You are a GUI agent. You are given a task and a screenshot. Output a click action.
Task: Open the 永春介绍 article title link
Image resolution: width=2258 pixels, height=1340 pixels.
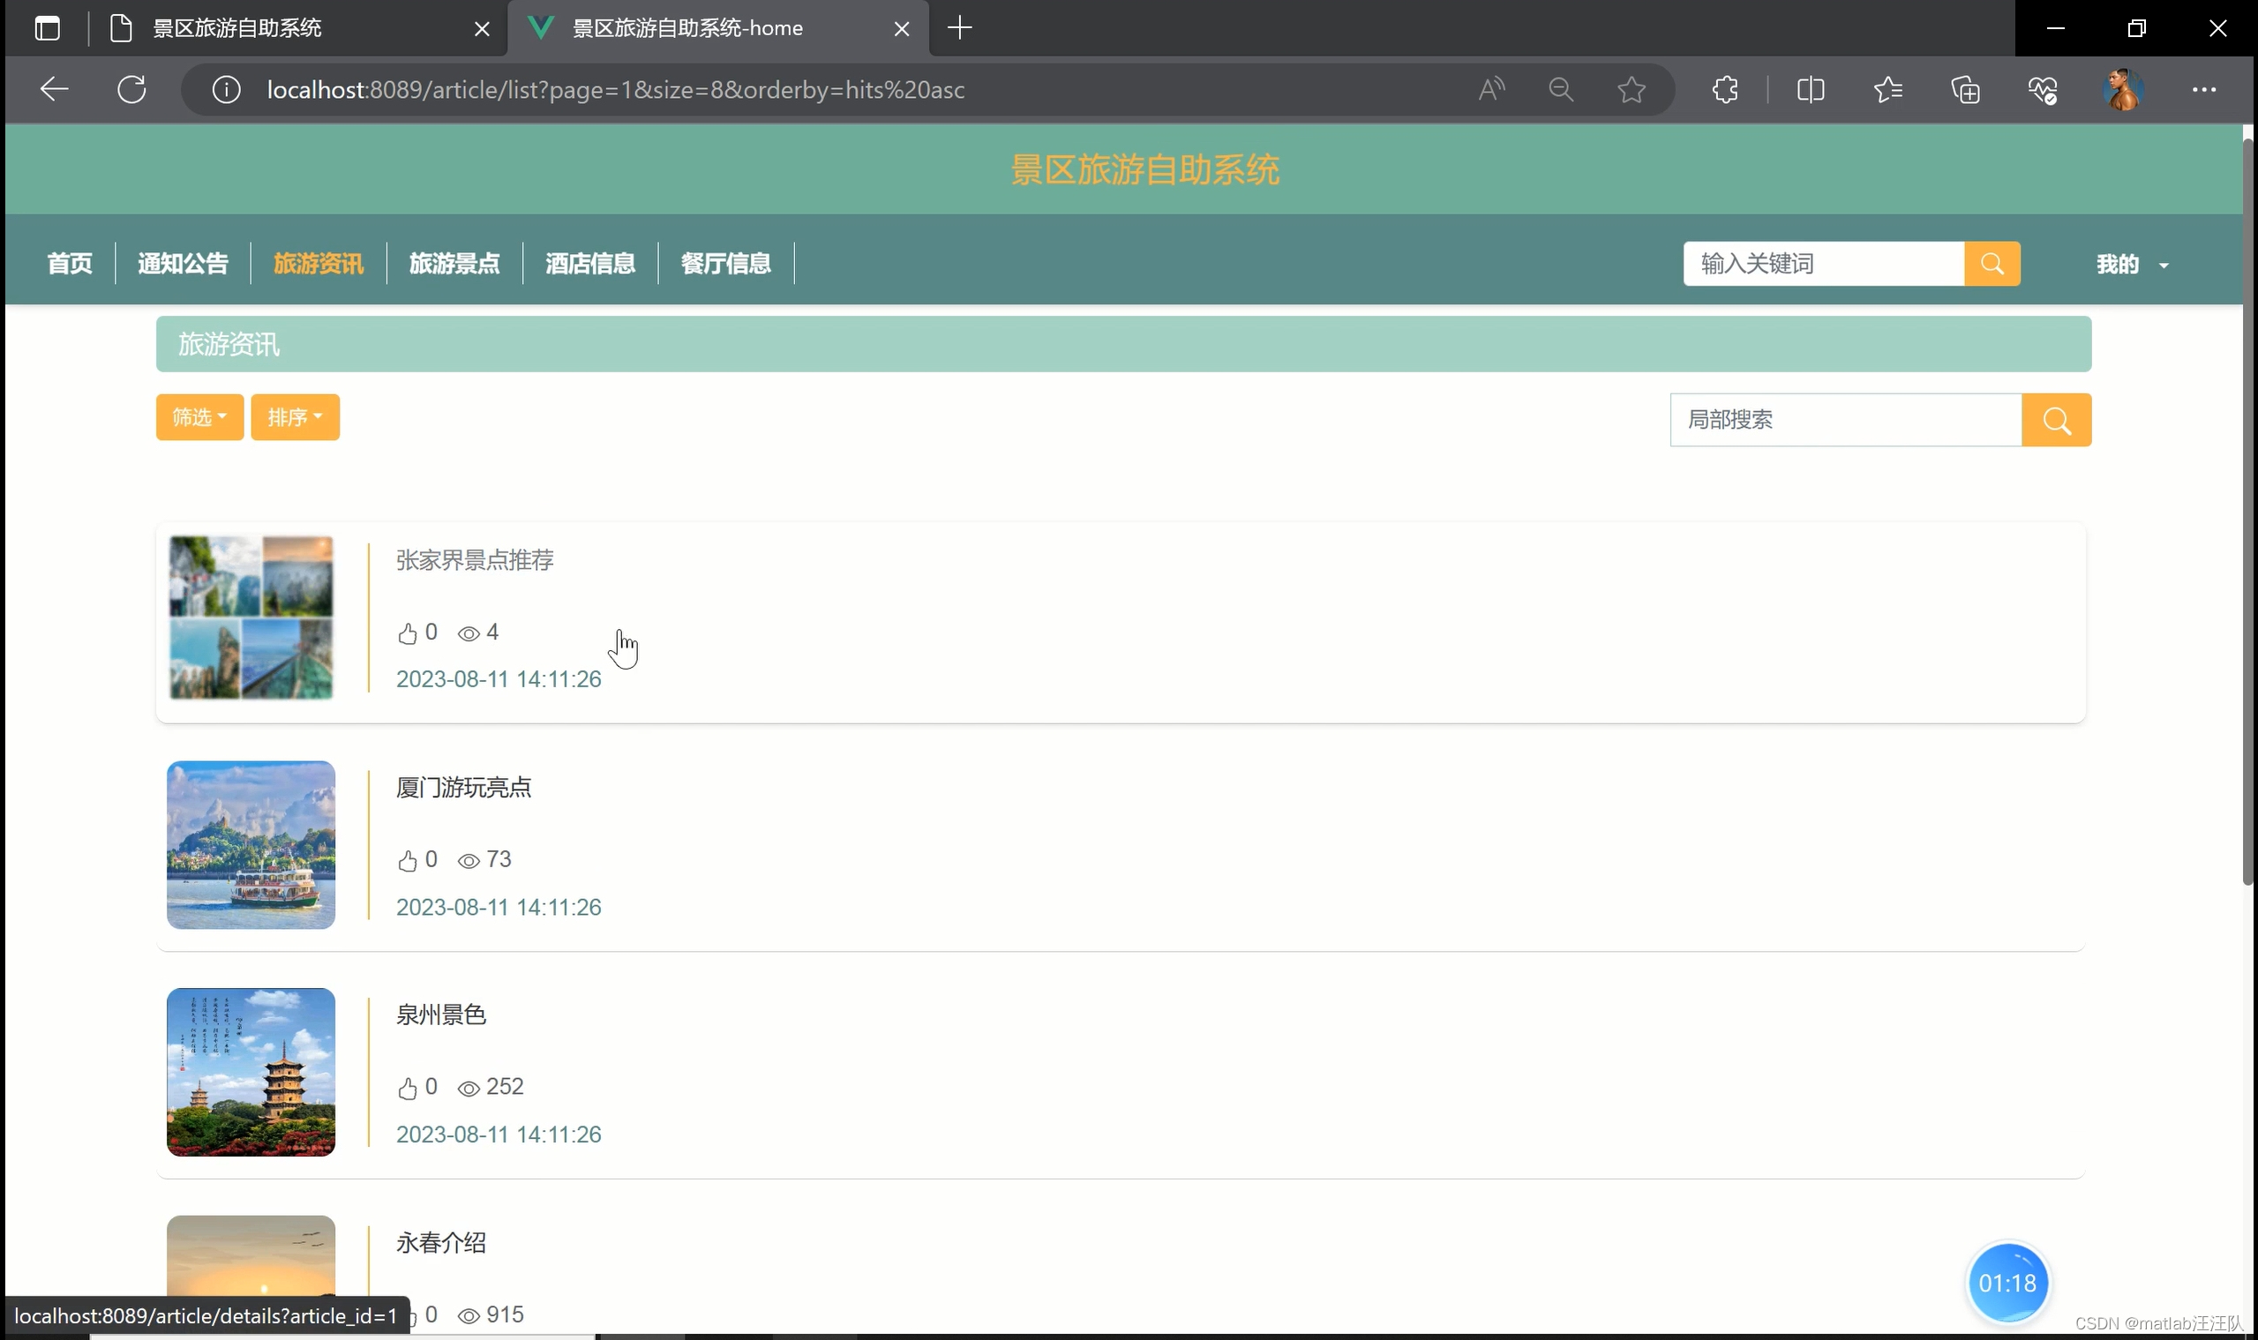[441, 1242]
